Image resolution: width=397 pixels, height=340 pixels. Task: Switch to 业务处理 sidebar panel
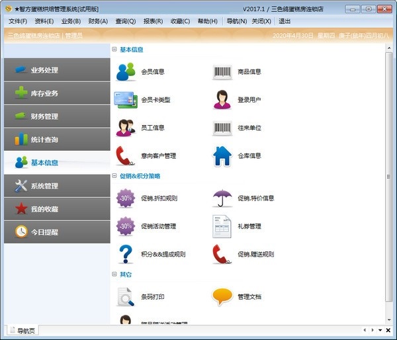[x=57, y=70]
